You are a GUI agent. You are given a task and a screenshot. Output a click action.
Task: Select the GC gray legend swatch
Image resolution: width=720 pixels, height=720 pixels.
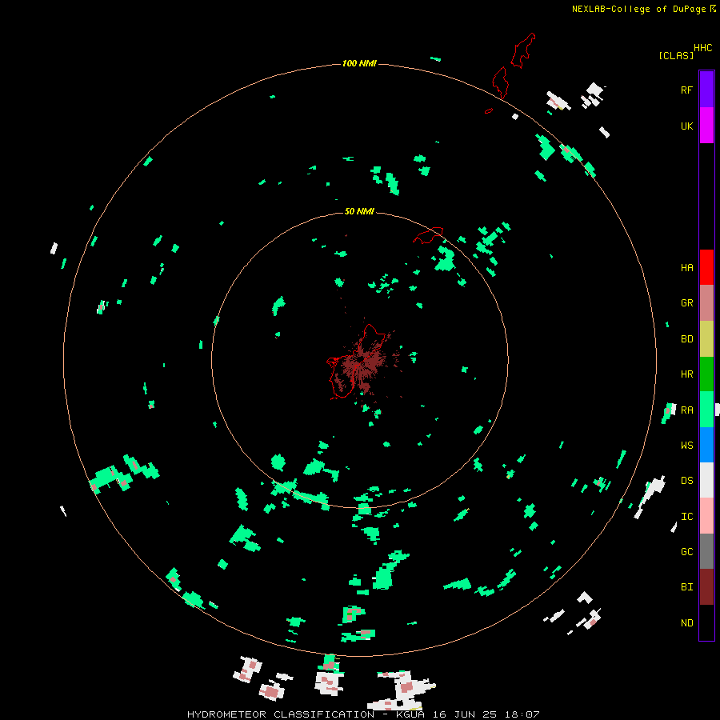706,551
